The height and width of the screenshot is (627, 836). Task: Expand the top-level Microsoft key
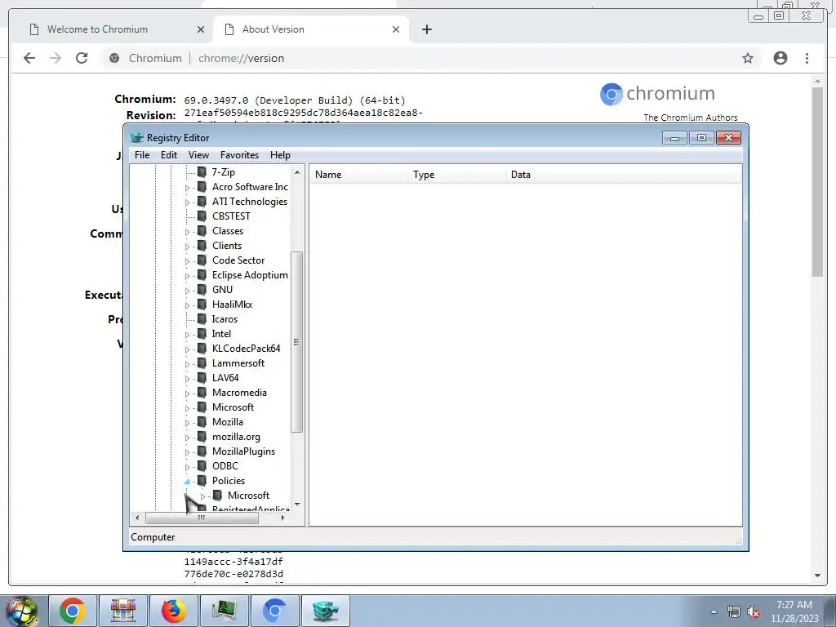(187, 408)
